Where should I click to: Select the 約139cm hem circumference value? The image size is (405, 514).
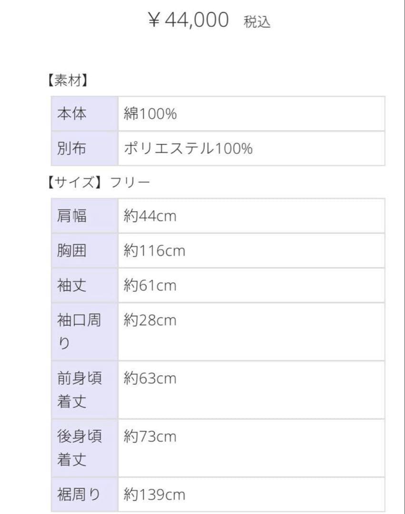click(x=154, y=495)
